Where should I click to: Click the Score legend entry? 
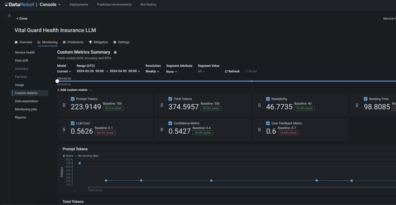coord(68,156)
